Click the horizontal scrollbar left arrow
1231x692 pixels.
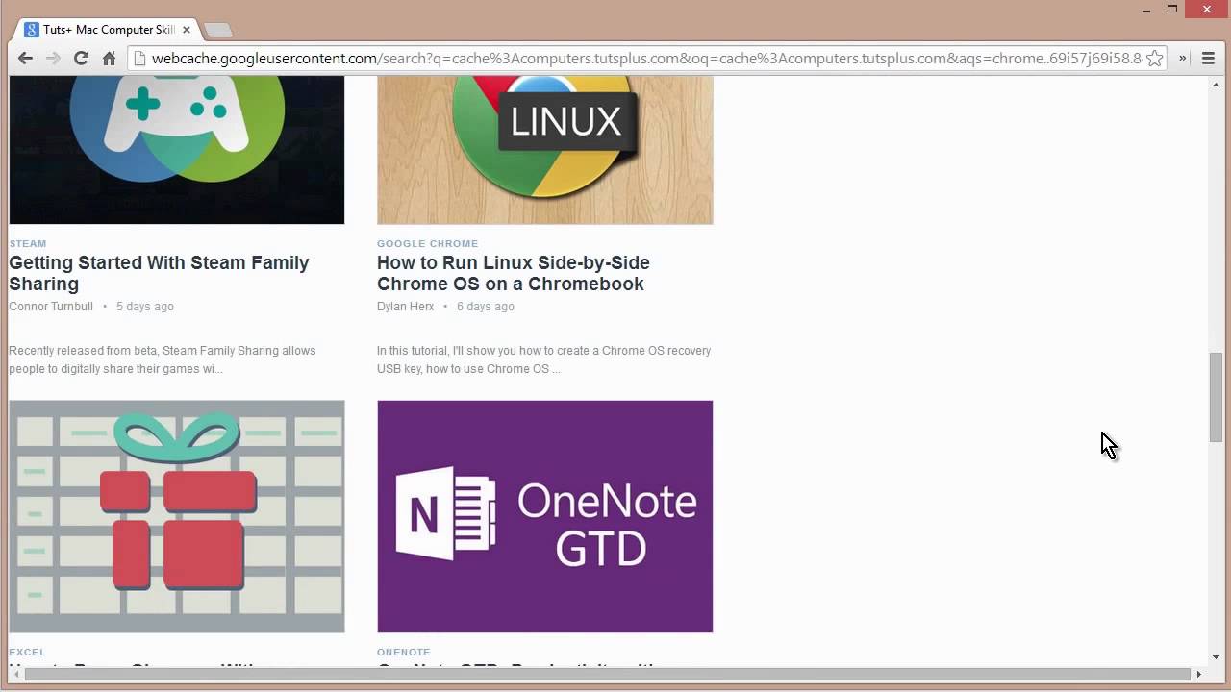tap(14, 674)
